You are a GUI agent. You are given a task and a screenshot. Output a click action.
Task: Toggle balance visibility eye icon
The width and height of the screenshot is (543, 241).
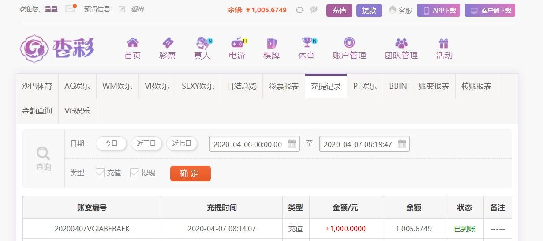coord(314,10)
